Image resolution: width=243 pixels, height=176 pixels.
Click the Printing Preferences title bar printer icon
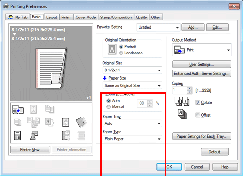pyautogui.click(x=6, y=6)
